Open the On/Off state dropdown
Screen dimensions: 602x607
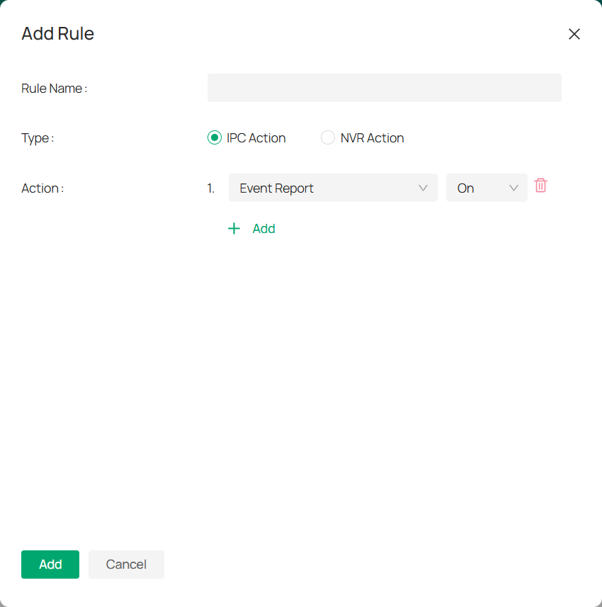point(487,188)
